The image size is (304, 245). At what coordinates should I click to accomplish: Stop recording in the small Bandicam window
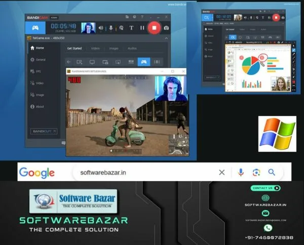click(276, 17)
